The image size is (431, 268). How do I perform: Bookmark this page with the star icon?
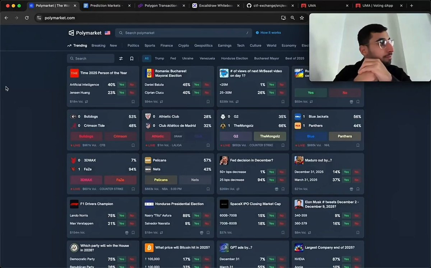[x=302, y=18]
